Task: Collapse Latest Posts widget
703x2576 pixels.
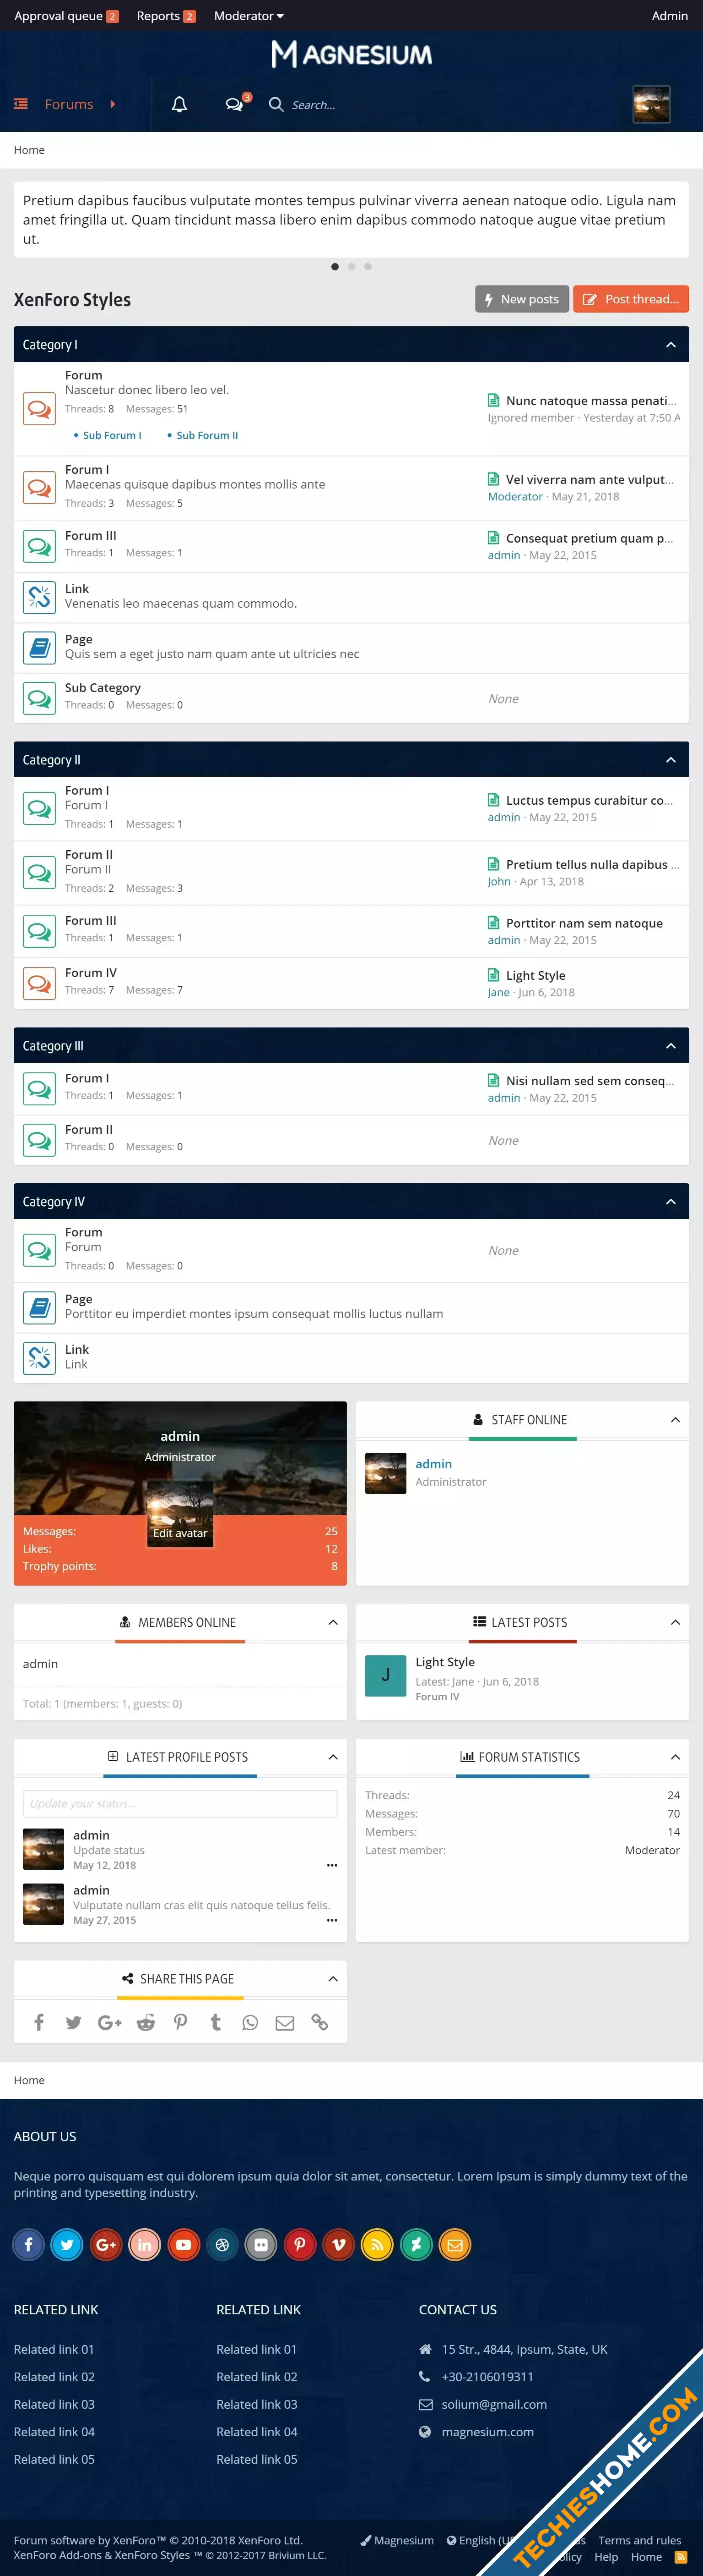Action: [675, 1622]
